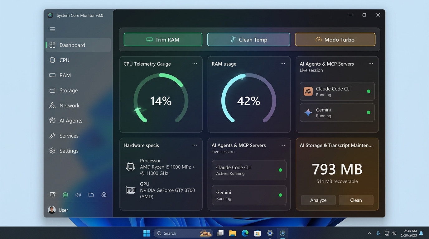The width and height of the screenshot is (429, 239).
Task: Open Settings from the sidebar list
Action: pos(78,151)
